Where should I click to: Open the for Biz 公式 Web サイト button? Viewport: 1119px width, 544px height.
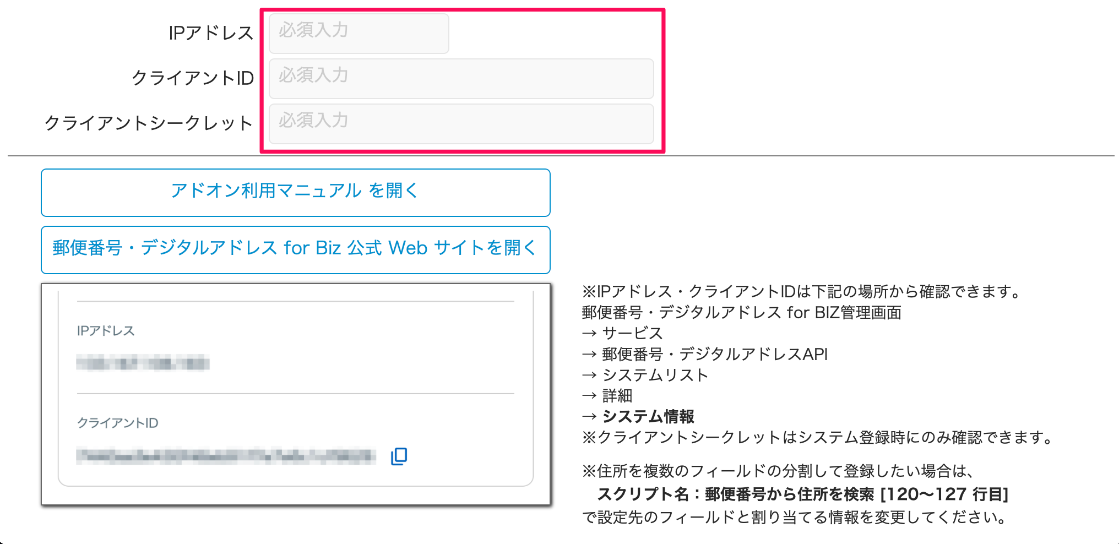click(x=295, y=249)
